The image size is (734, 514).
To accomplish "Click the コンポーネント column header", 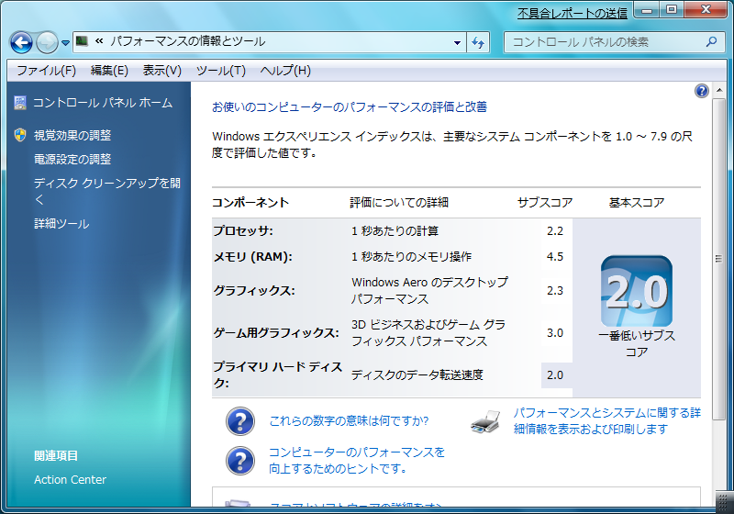I will 250,202.
